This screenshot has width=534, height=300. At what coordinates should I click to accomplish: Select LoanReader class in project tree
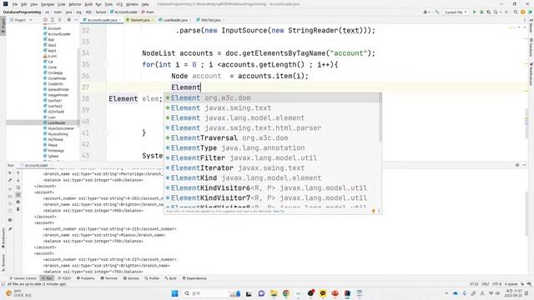click(x=54, y=122)
